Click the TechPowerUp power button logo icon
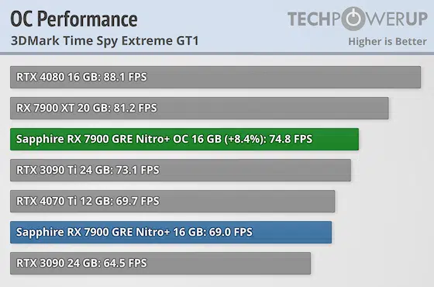Image resolution: width=434 pixels, height=287 pixels. (x=355, y=19)
